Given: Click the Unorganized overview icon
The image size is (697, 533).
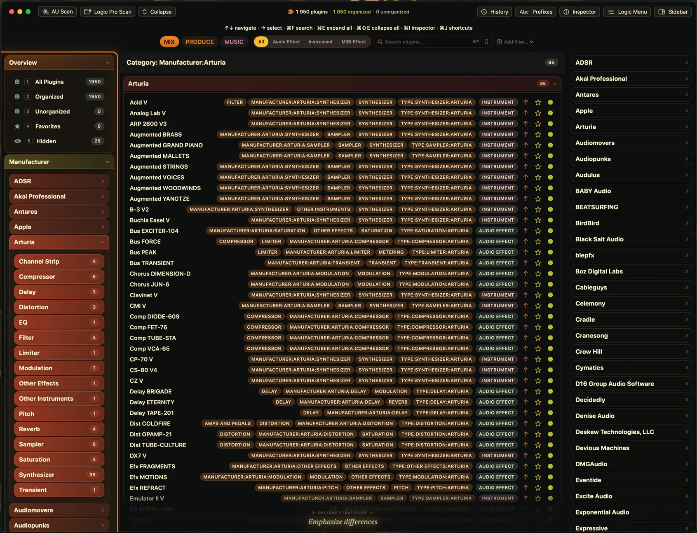Looking at the screenshot, I should click(x=17, y=112).
